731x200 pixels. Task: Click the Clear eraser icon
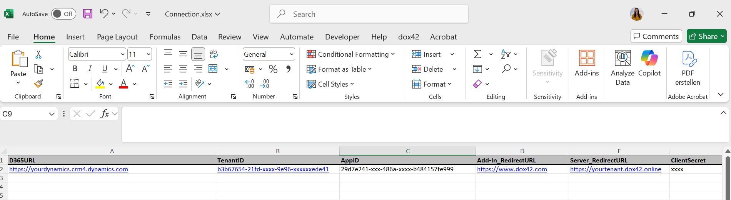[477, 84]
